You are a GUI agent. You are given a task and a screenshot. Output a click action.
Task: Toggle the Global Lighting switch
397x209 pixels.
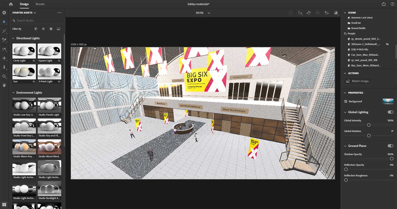(390, 112)
